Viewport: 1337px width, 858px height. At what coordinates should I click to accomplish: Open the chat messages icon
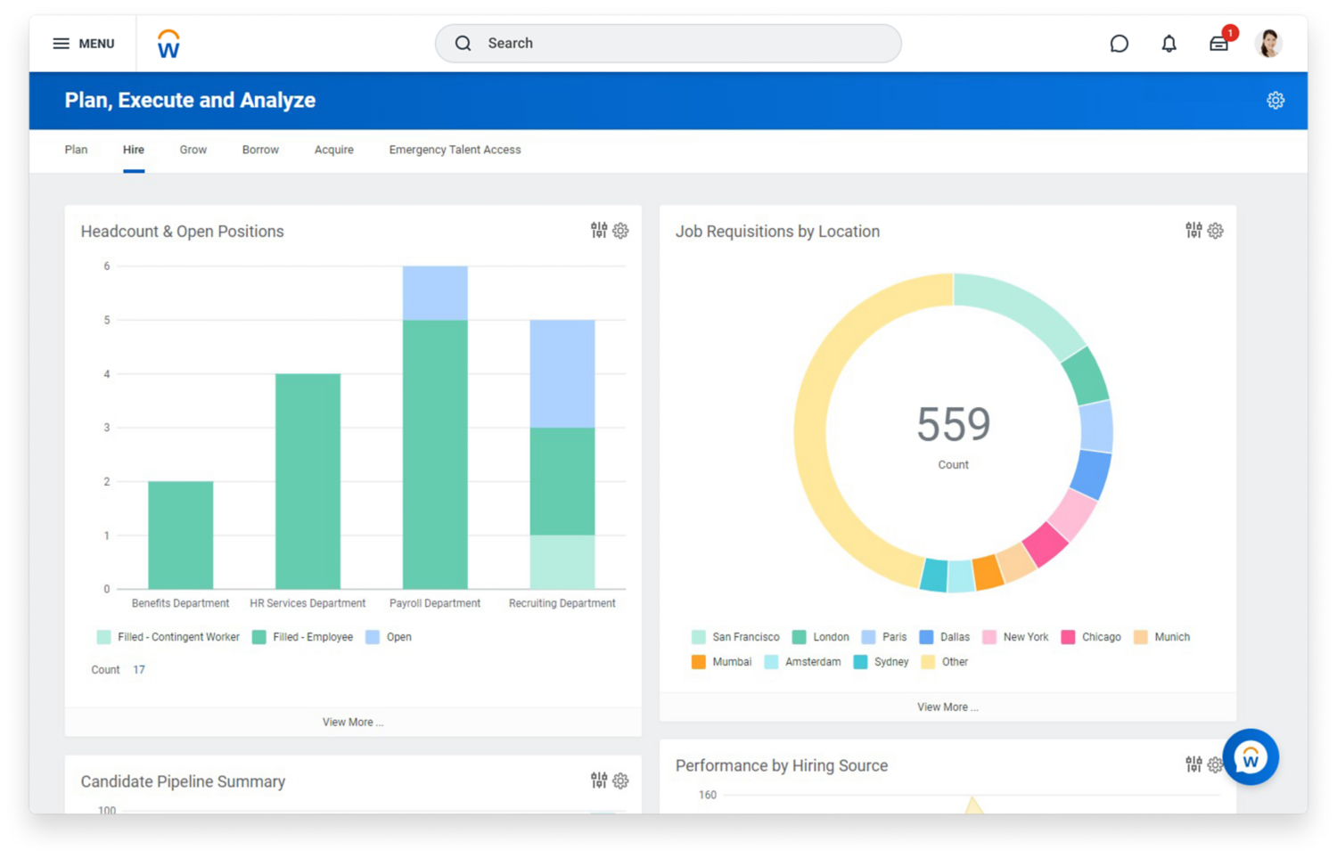(1119, 44)
